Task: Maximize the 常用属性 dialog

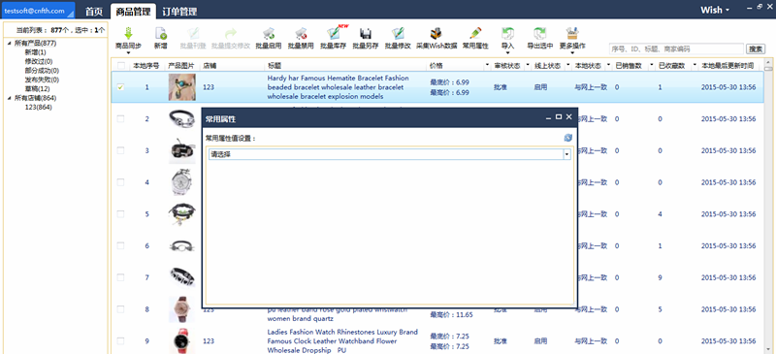Action: [x=559, y=116]
